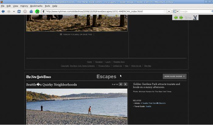Go back with the blue Back arrow

point(3,11)
